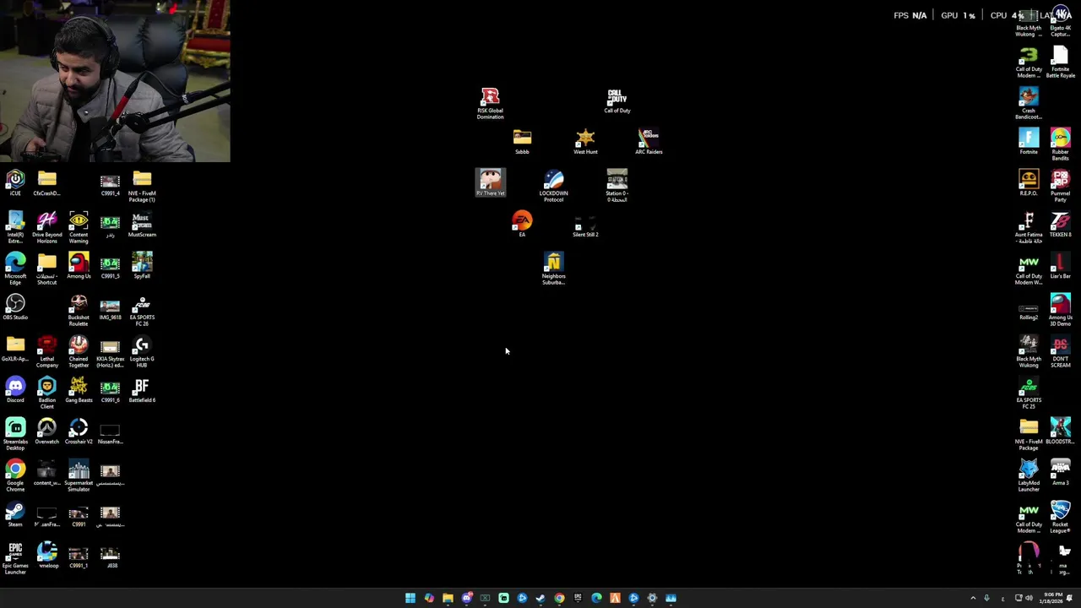Select the Silent Still 2 icon
1081x608 pixels.
[x=585, y=226]
